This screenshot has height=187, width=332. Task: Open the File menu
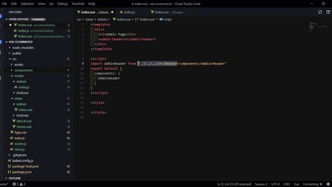4,4
